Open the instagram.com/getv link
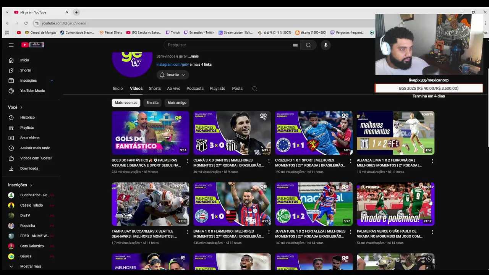Image resolution: width=489 pixels, height=275 pixels. click(x=172, y=65)
